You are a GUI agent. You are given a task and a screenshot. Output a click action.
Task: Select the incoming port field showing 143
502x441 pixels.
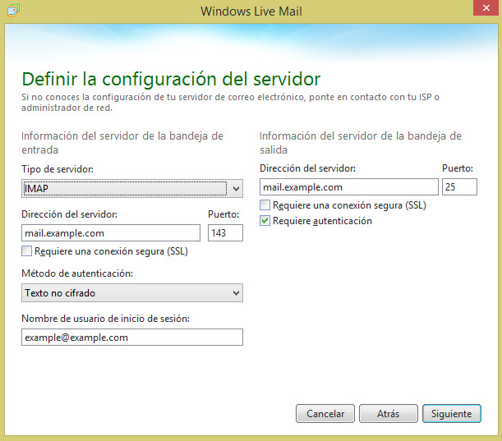pyautogui.click(x=225, y=233)
